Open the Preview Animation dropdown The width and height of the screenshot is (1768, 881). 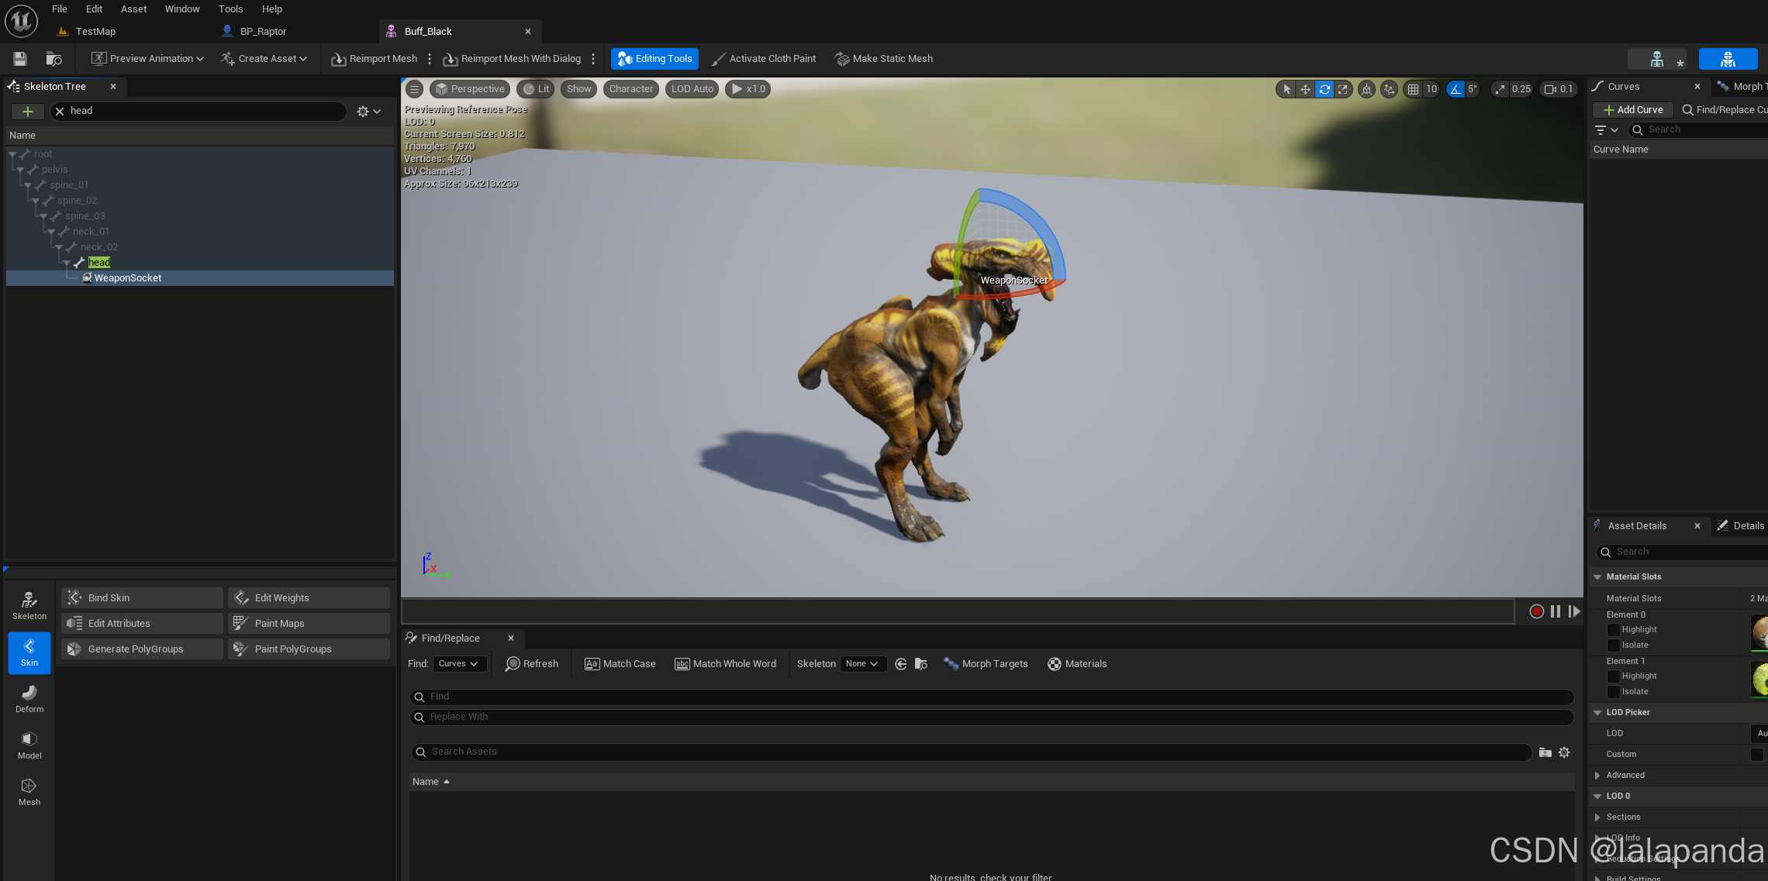[x=147, y=59]
